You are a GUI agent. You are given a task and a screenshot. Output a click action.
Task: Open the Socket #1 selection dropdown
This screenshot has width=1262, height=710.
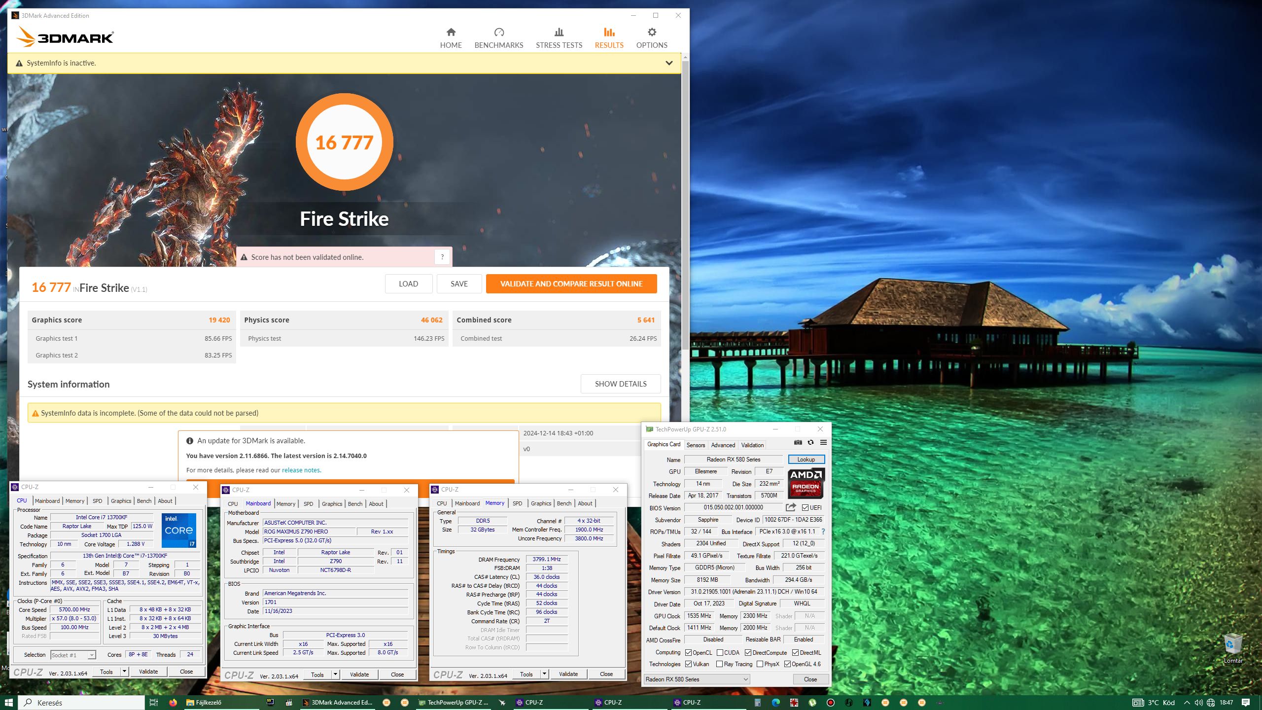pos(73,655)
